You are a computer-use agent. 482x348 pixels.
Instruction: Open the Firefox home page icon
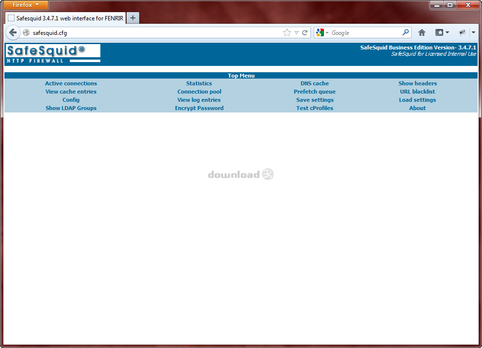point(422,32)
